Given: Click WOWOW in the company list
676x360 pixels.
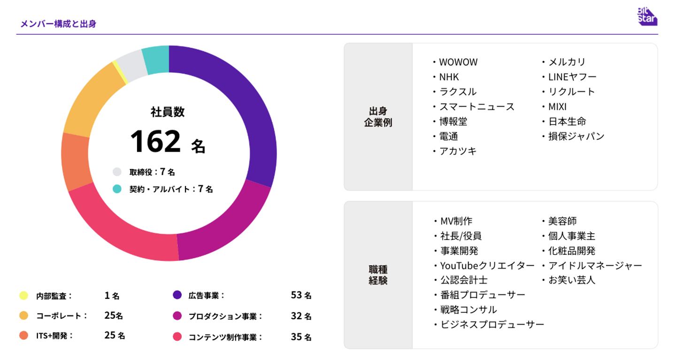Looking at the screenshot, I should (458, 62).
